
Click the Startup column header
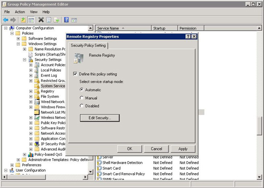pos(165,28)
